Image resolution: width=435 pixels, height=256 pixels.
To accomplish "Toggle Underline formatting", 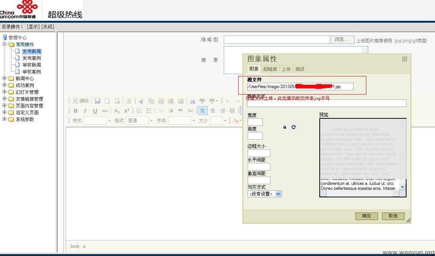I will (95, 111).
